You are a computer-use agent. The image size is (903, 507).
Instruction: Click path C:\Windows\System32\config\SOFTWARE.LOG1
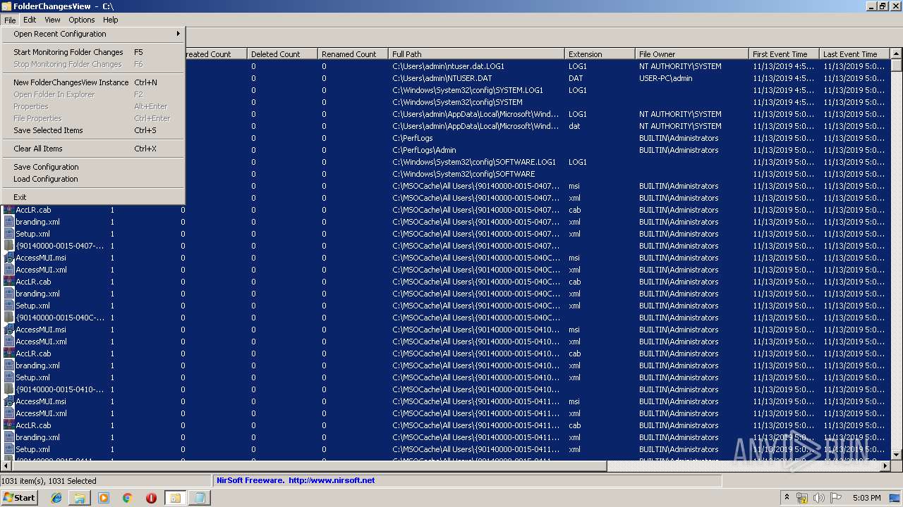474,162
